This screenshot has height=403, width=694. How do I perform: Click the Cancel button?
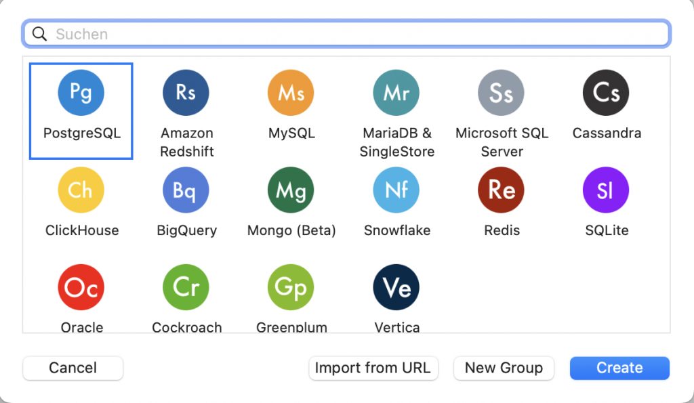point(73,368)
